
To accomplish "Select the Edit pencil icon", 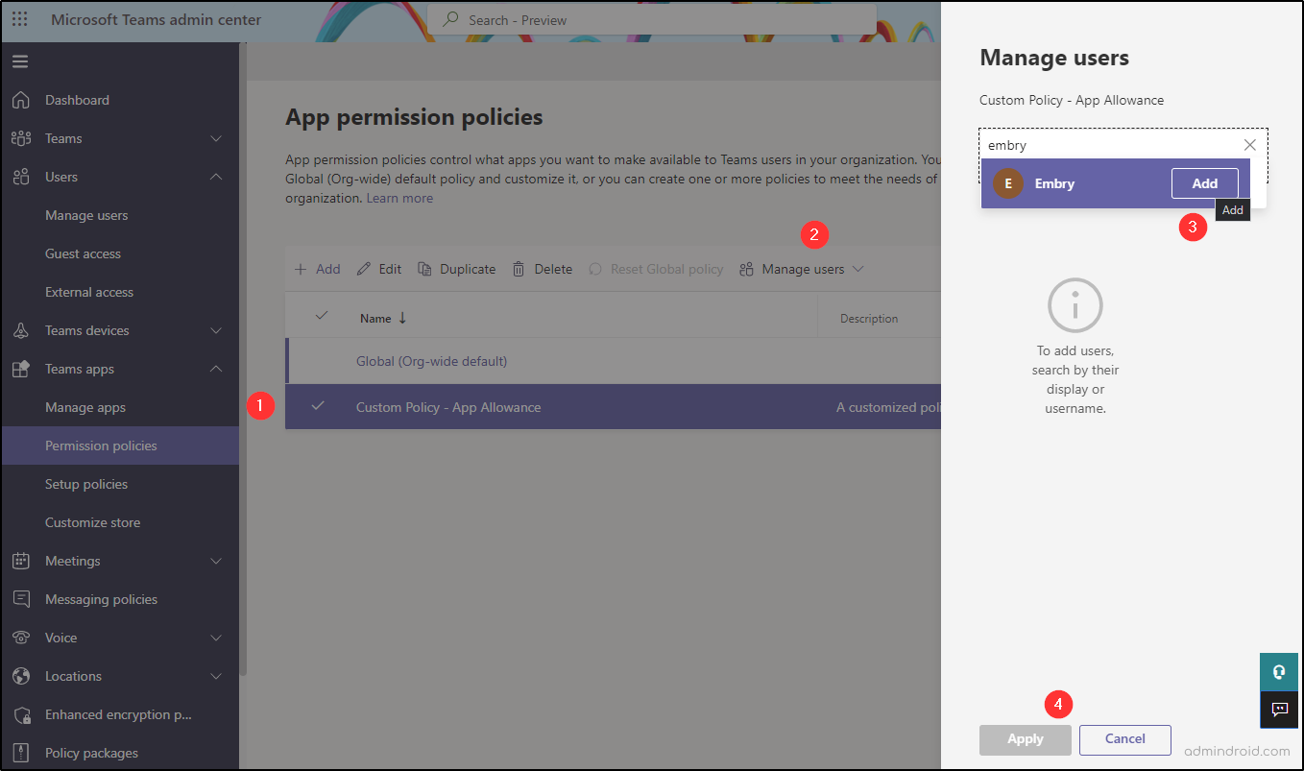I will pyautogui.click(x=364, y=269).
